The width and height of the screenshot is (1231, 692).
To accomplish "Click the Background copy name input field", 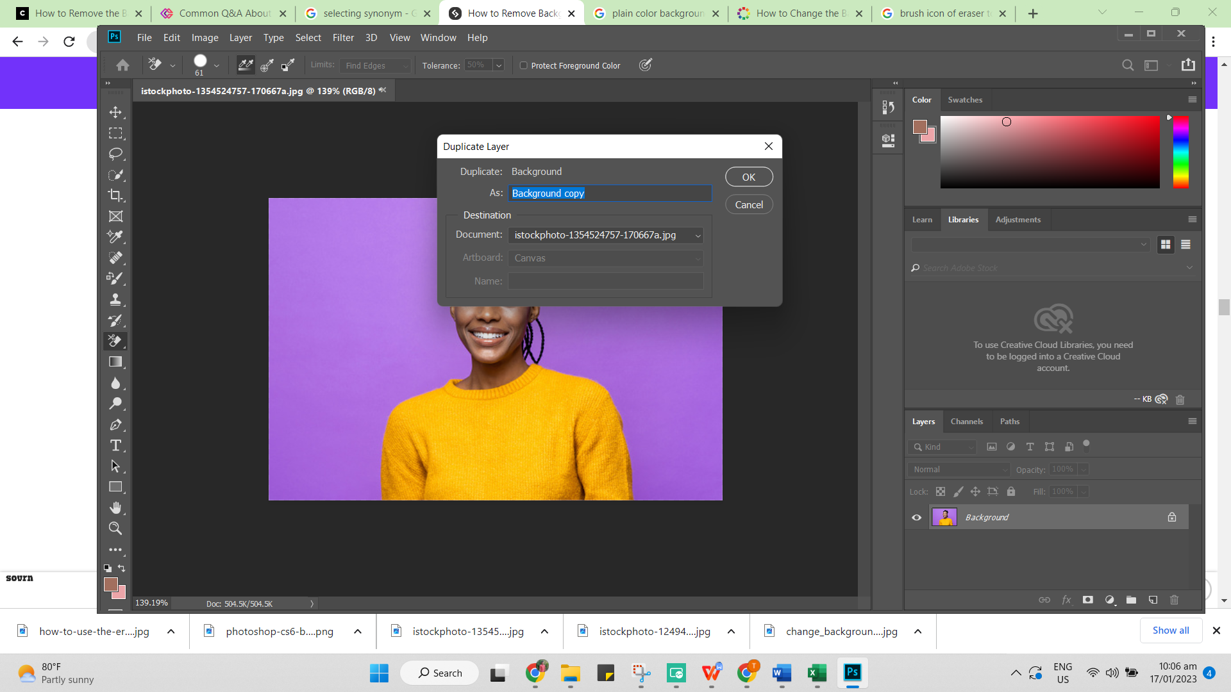I will [x=607, y=194].
